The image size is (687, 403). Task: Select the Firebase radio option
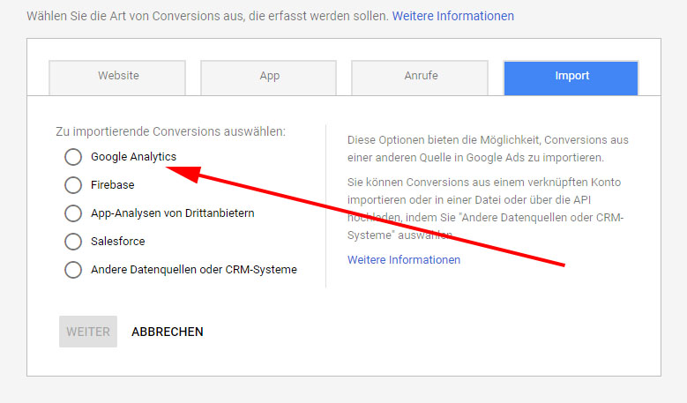pos(73,185)
